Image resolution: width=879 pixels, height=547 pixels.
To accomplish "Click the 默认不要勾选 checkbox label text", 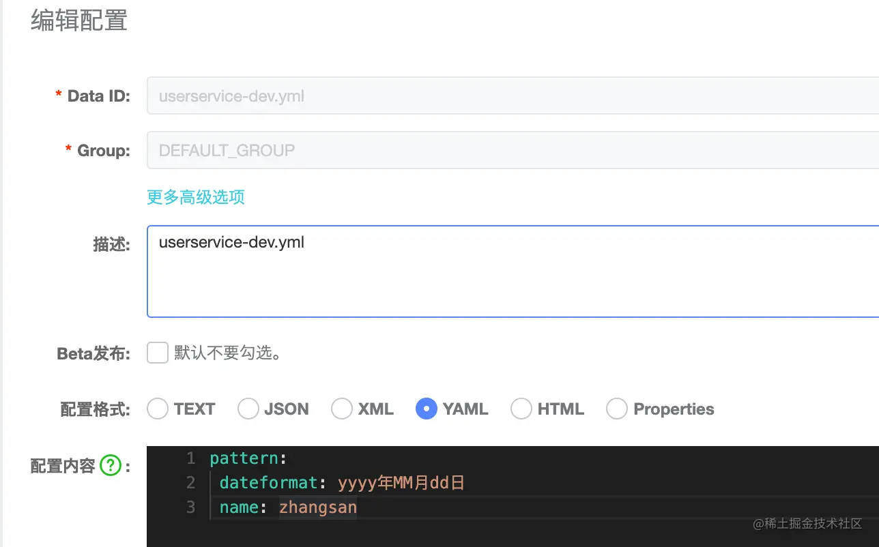I will pyautogui.click(x=228, y=353).
